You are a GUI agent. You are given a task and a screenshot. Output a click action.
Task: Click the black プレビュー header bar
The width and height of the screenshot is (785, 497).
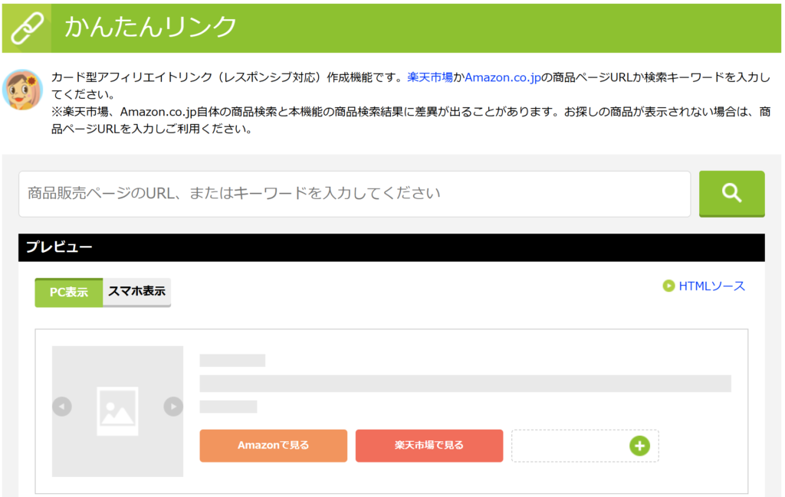pos(391,247)
